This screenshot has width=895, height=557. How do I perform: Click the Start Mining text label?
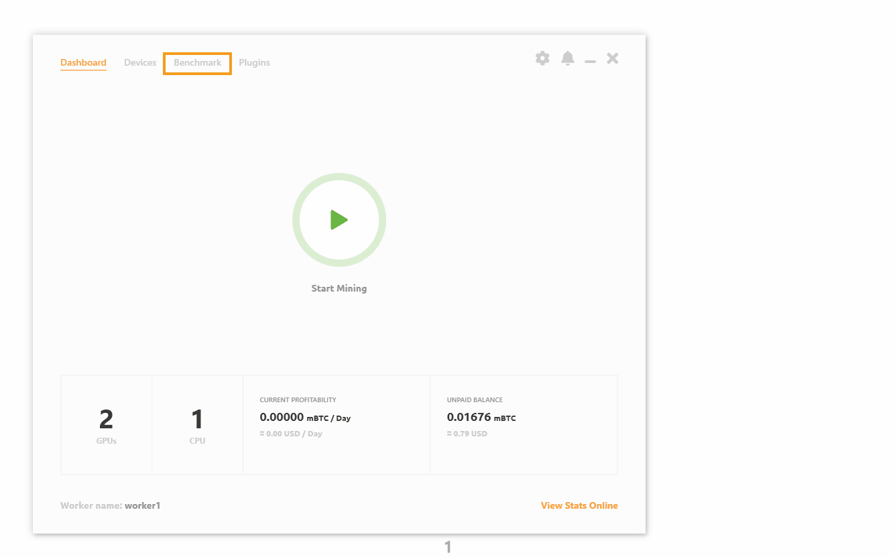(x=339, y=288)
